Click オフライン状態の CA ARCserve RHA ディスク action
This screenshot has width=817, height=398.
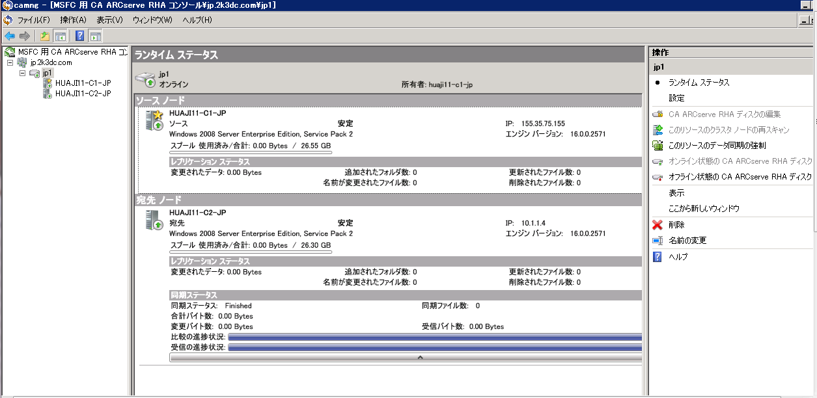[x=740, y=177]
